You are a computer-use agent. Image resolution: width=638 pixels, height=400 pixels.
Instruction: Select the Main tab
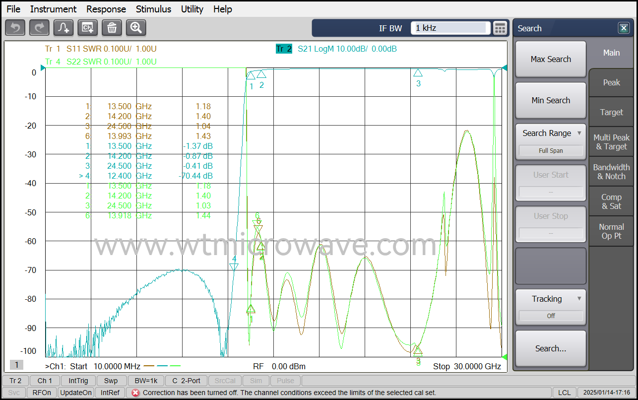(x=611, y=53)
